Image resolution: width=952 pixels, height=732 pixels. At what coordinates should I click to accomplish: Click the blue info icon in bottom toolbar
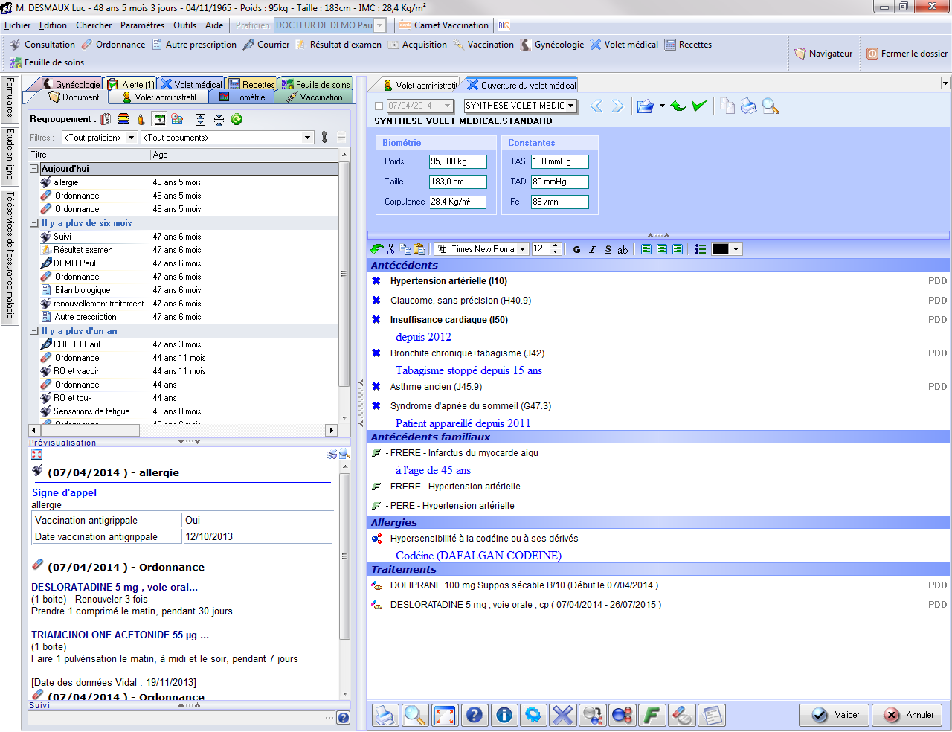pos(504,715)
